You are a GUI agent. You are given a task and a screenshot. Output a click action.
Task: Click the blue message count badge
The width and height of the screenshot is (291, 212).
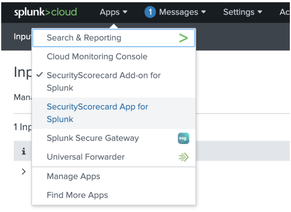click(x=150, y=12)
